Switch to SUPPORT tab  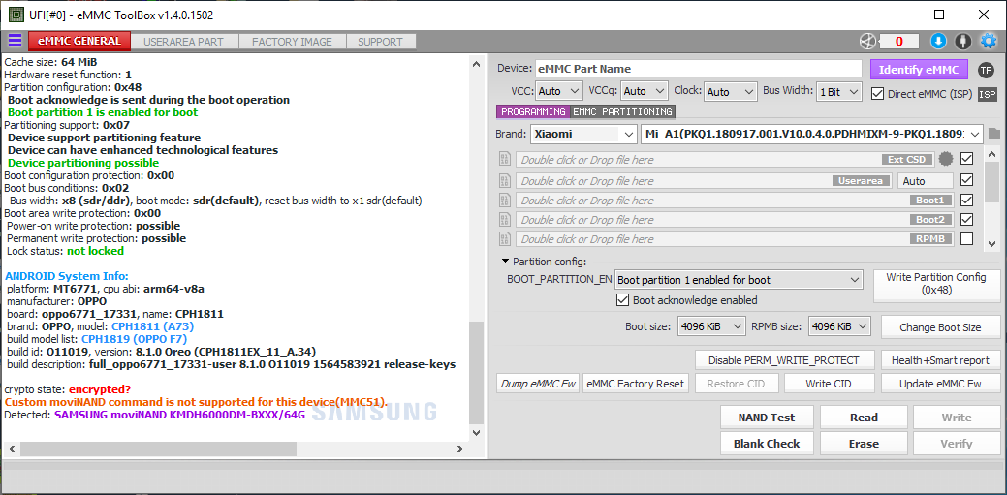pyautogui.click(x=380, y=42)
